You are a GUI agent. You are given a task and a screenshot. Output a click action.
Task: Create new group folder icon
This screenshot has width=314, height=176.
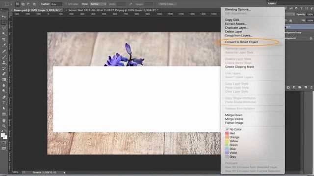click(x=300, y=88)
